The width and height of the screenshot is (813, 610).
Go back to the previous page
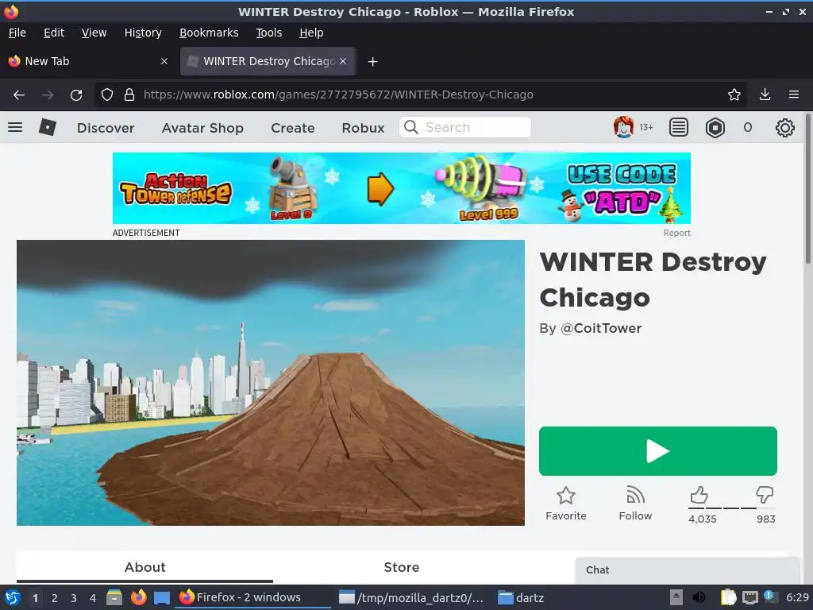[19, 95]
